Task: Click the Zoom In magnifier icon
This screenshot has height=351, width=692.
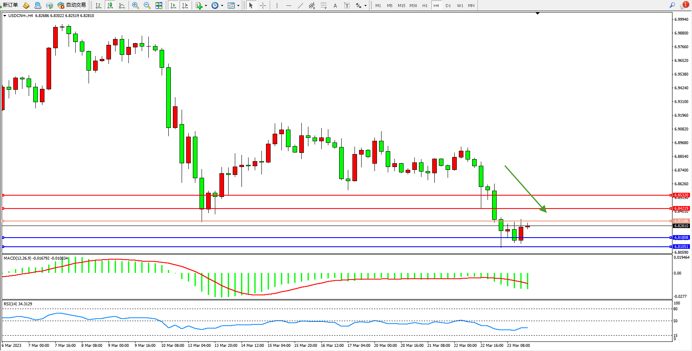Action: 135,5
